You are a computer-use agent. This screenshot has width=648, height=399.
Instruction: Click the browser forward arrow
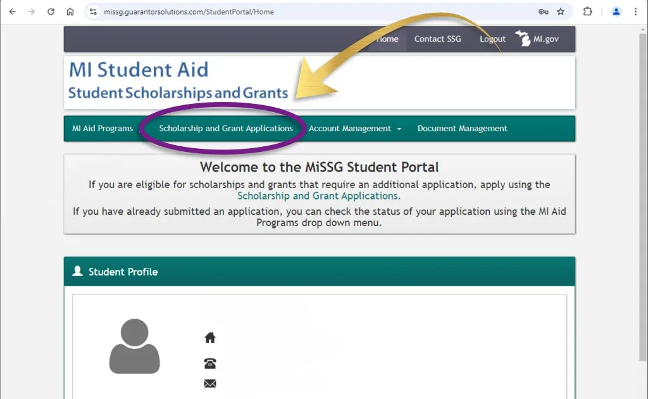coord(32,11)
